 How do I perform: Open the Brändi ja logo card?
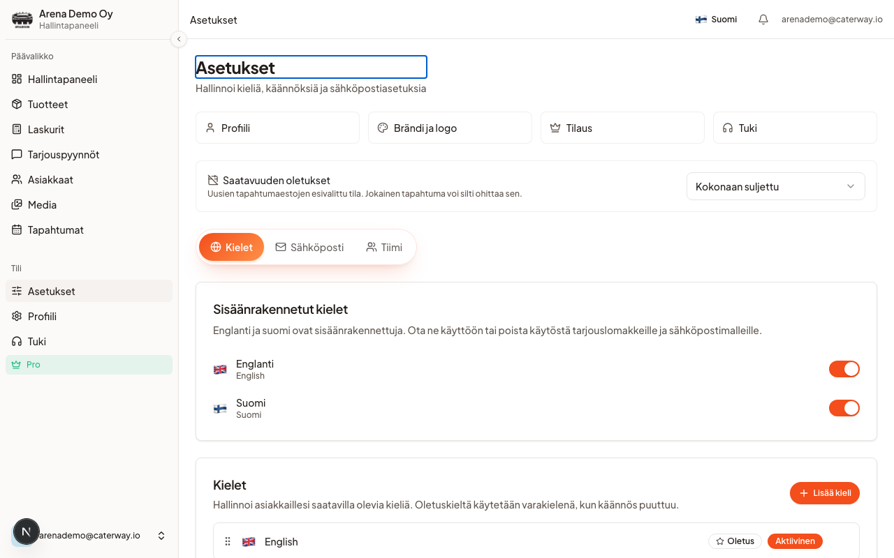click(450, 128)
